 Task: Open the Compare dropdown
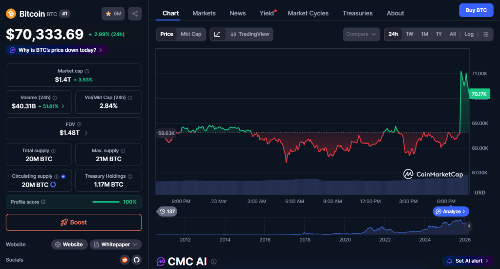[x=361, y=34]
